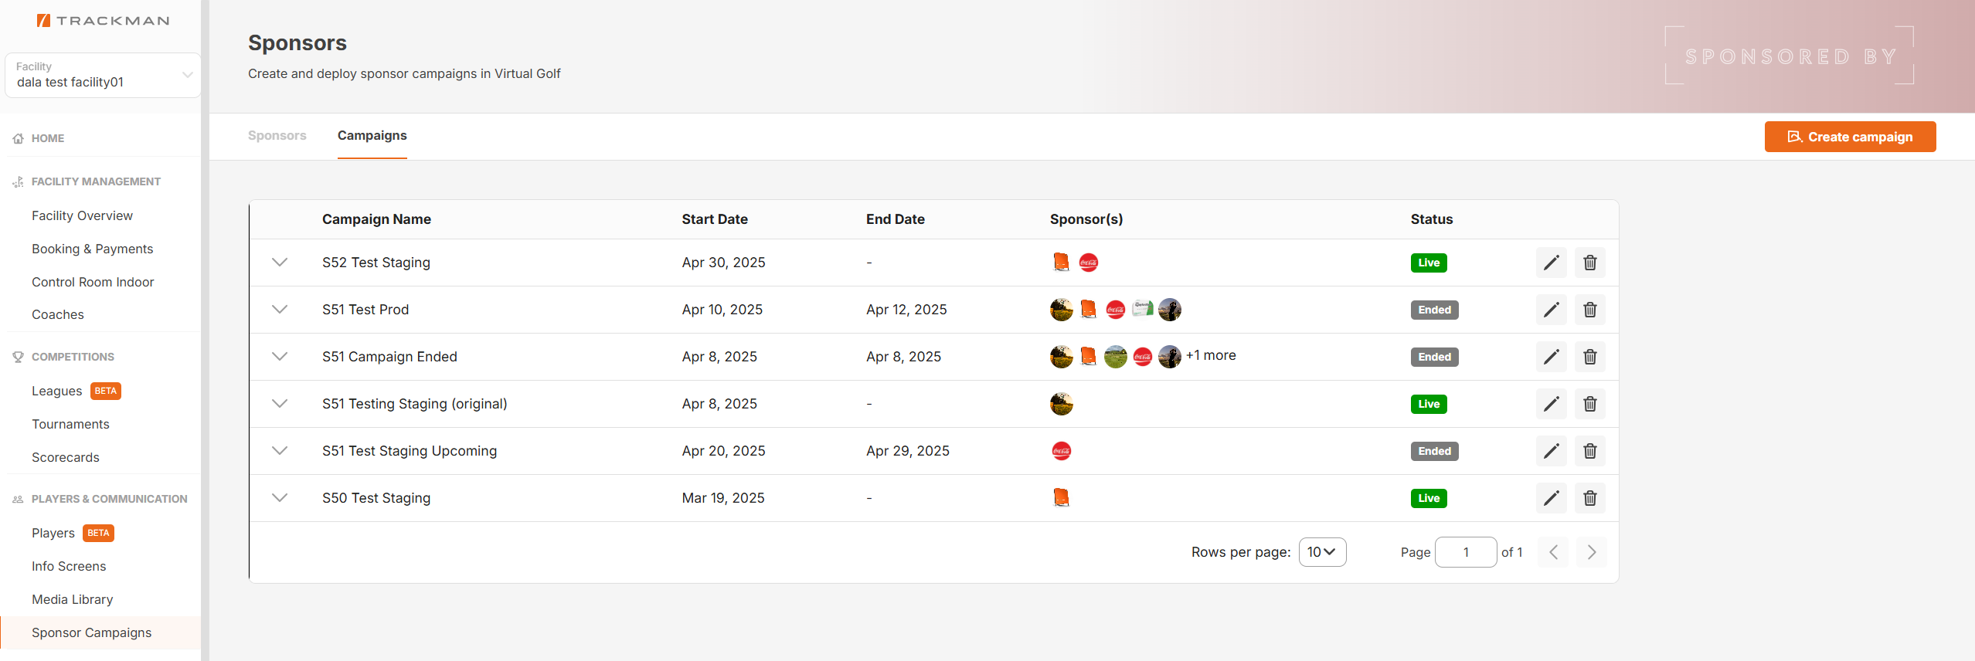
Task: Expand the S51 Test Prod row
Action: [280, 310]
